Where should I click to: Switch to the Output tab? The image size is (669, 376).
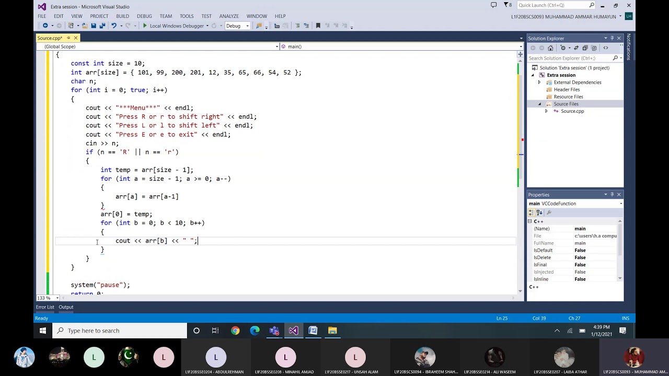coord(66,307)
